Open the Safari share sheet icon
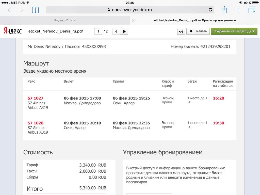This screenshot has height=195, width=260. 224,10
